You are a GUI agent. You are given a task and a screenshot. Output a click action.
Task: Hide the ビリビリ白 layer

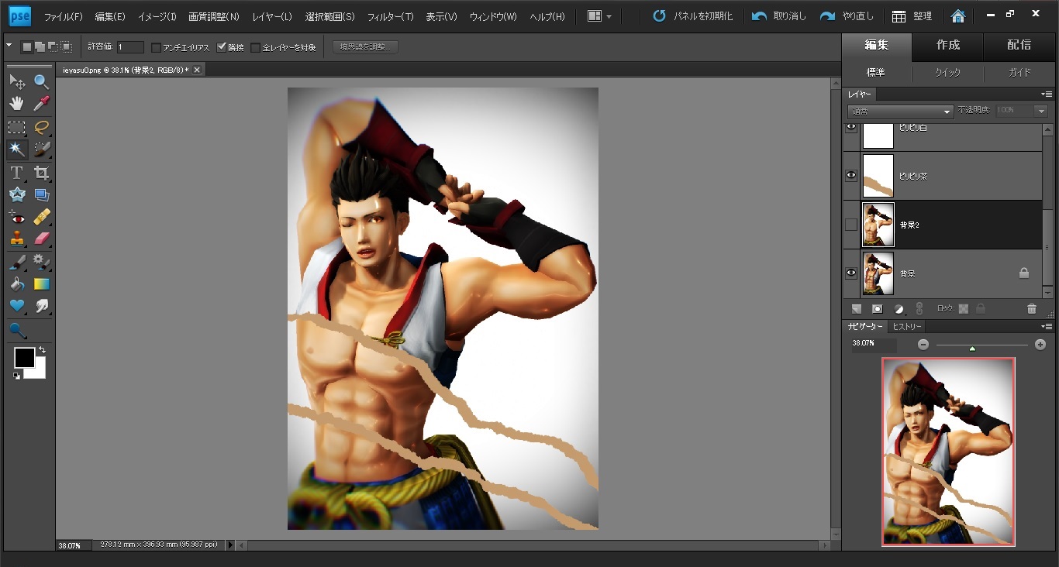tap(851, 127)
